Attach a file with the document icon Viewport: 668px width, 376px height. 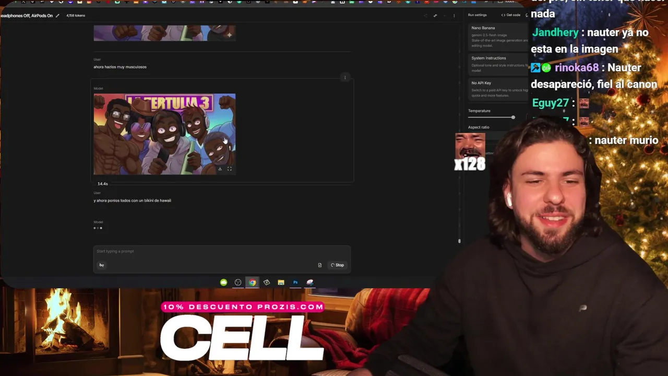point(320,265)
